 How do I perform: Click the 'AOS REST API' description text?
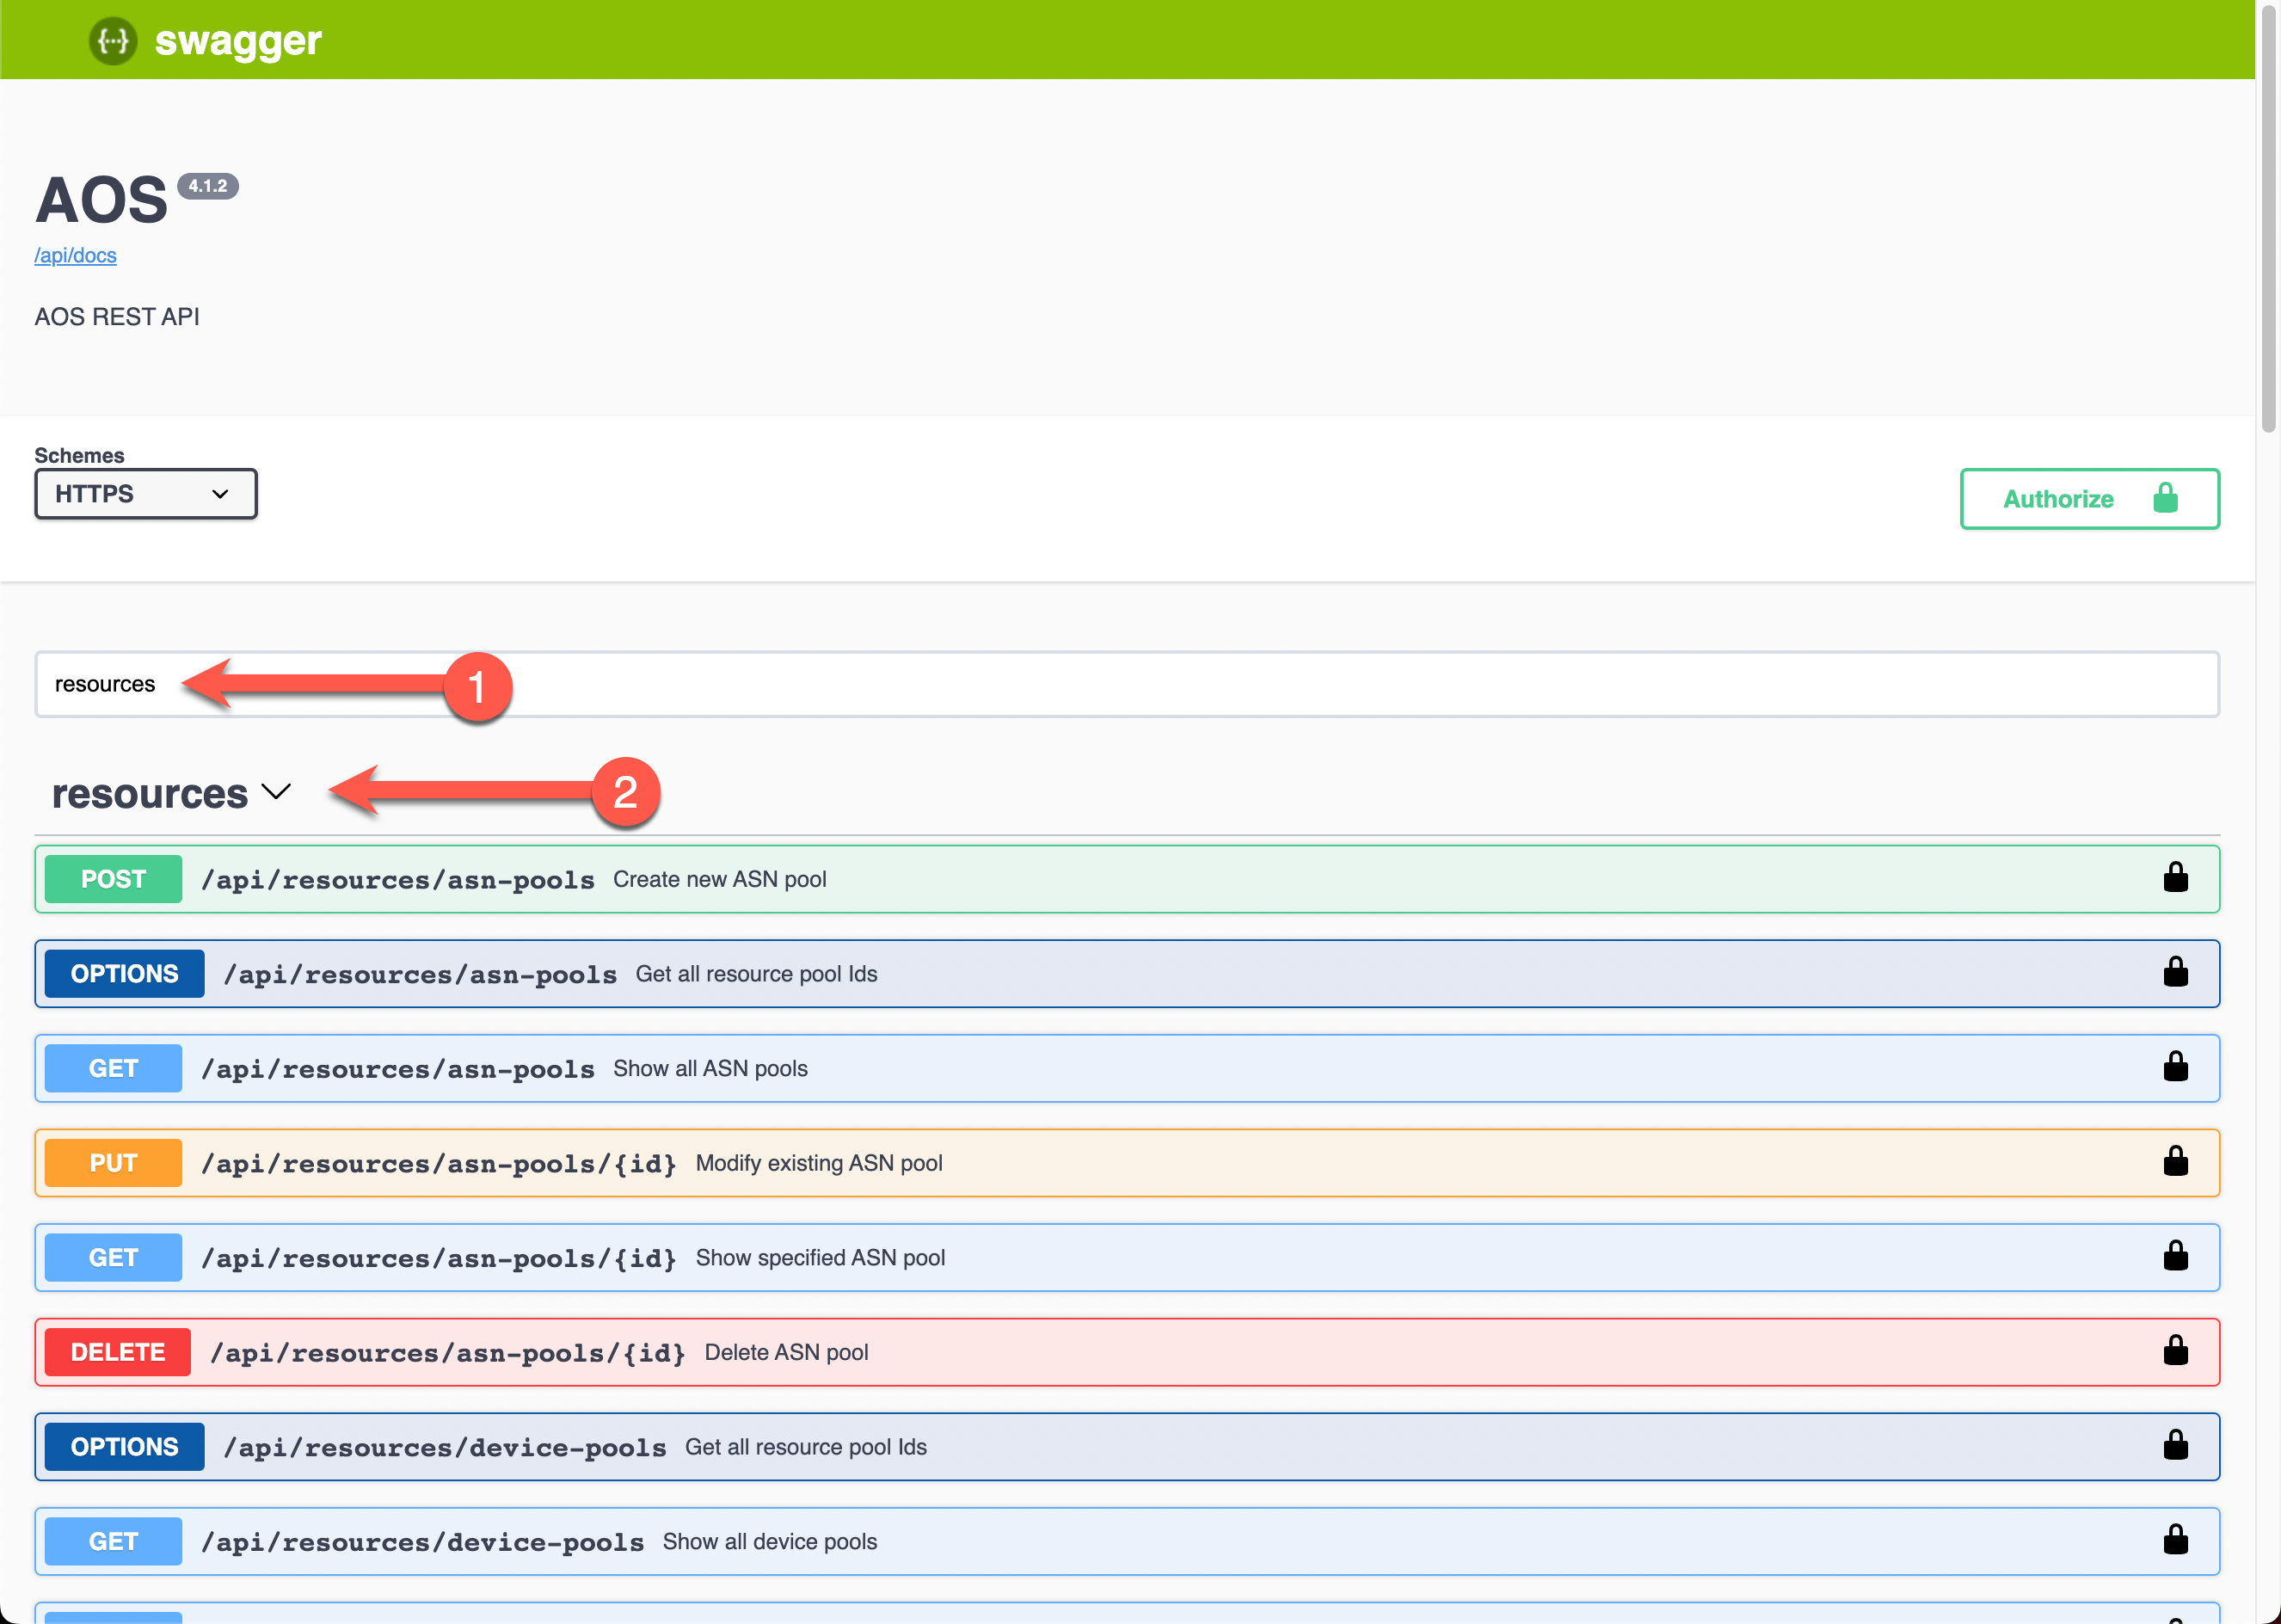pyautogui.click(x=117, y=317)
